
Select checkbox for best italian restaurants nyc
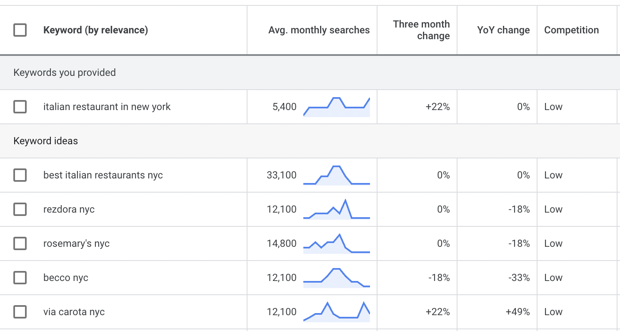pyautogui.click(x=20, y=175)
